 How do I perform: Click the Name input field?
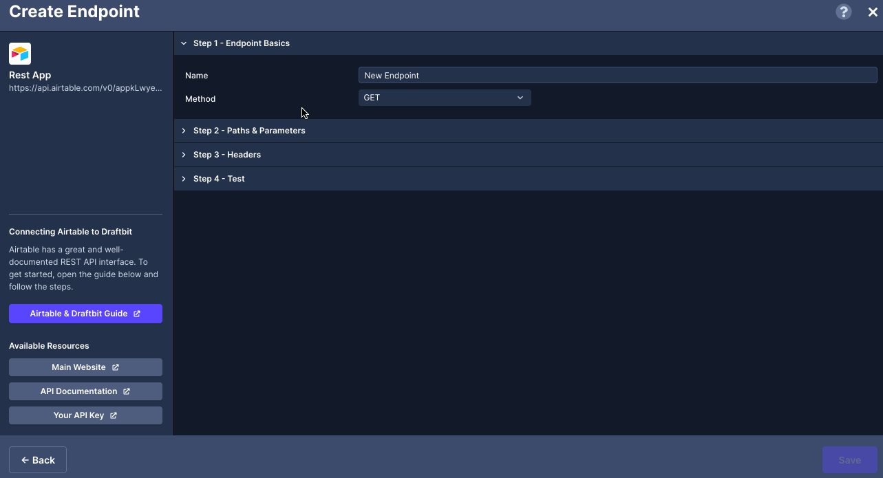[x=617, y=75]
